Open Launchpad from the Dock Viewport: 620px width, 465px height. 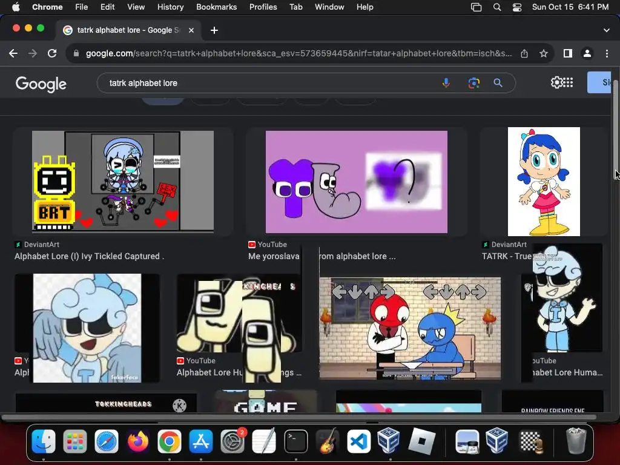[x=74, y=441]
